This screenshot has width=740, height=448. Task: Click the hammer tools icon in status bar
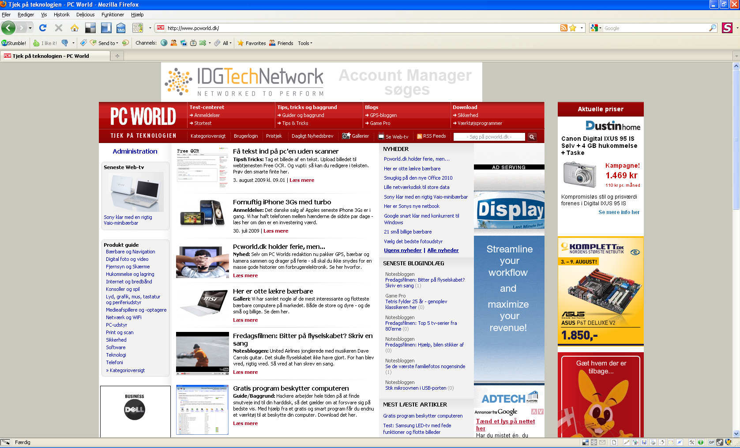(691, 442)
